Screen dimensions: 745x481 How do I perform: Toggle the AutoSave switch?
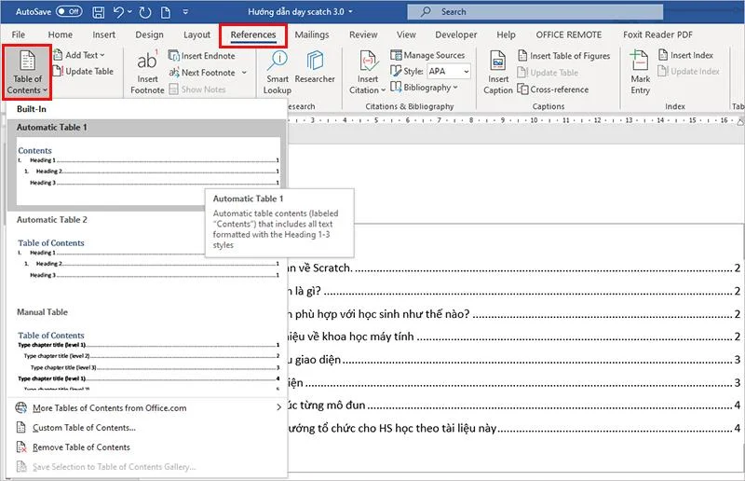69,11
